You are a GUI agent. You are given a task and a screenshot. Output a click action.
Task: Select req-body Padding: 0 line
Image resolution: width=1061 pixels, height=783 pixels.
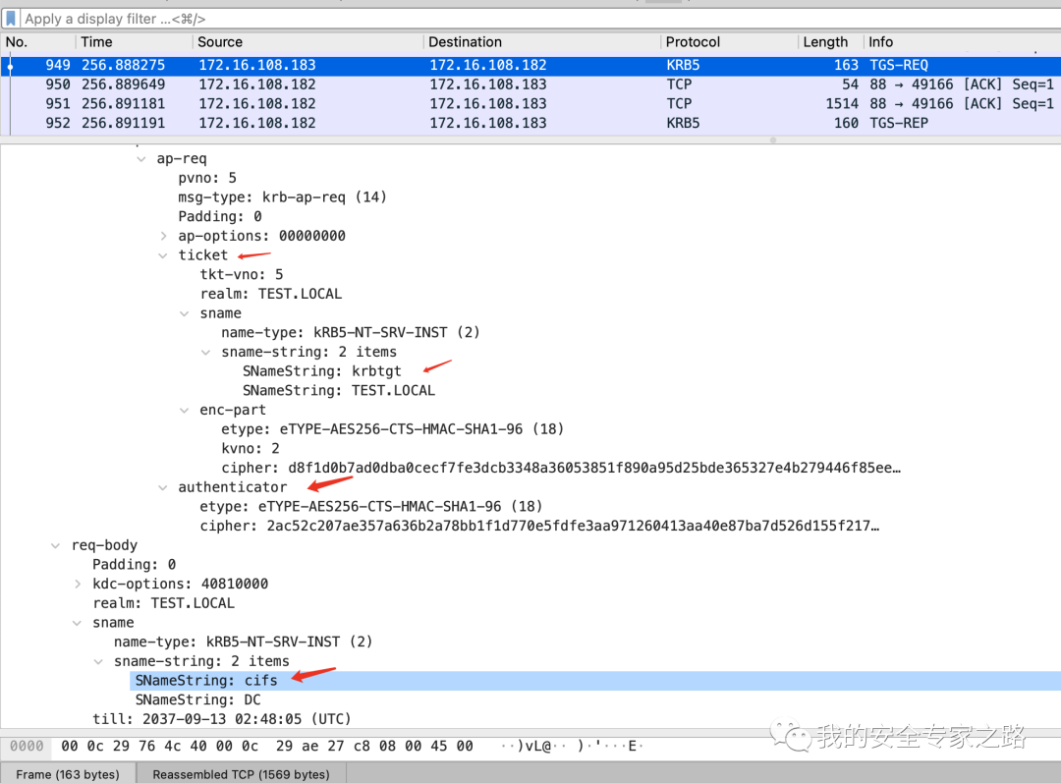point(134,565)
